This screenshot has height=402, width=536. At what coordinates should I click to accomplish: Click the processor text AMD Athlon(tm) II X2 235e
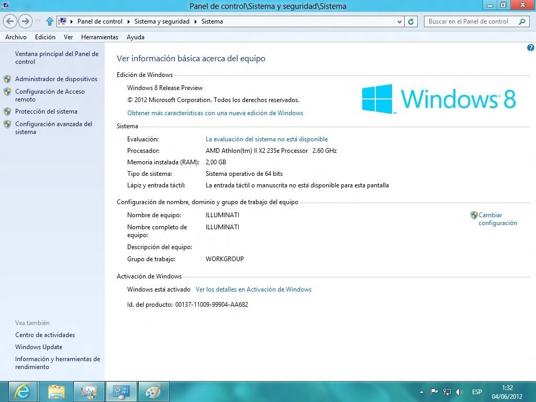(x=256, y=151)
